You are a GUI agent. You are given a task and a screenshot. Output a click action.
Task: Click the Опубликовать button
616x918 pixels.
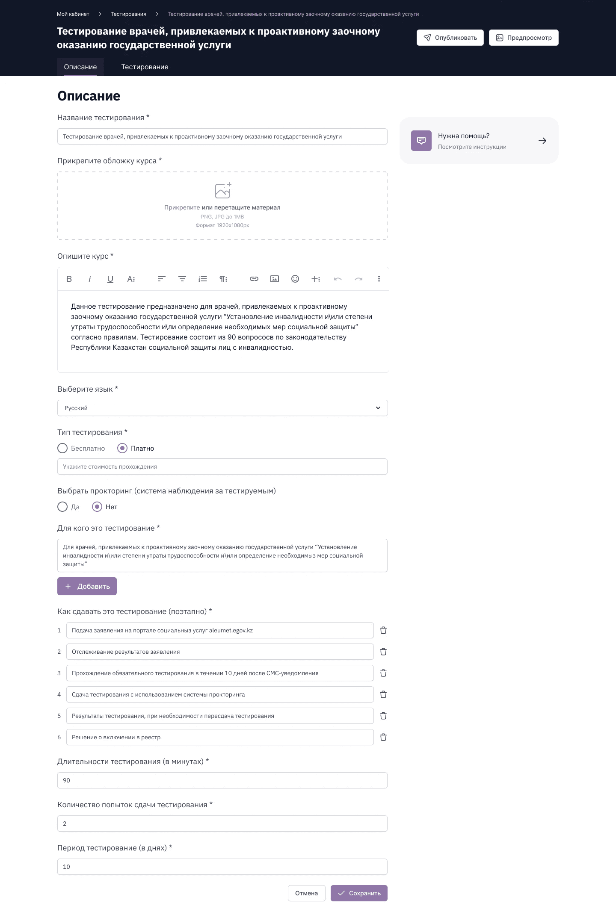(450, 38)
